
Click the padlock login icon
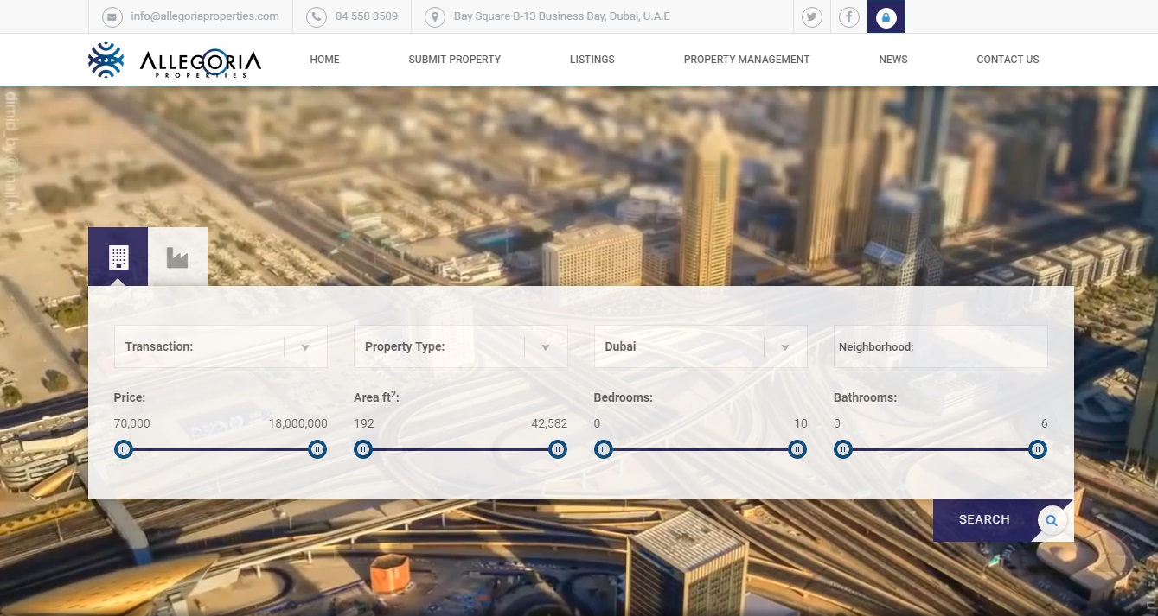(886, 16)
